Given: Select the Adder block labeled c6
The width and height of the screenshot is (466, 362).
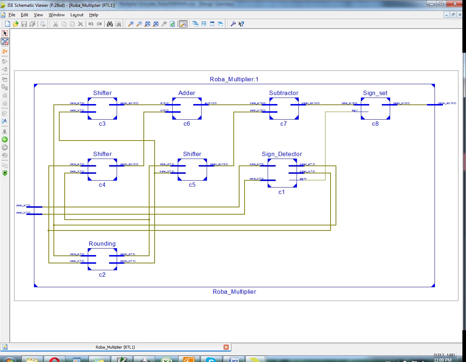Looking at the screenshot, I should (x=186, y=108).
